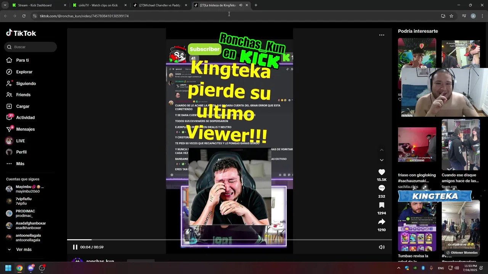Image resolution: width=488 pixels, height=274 pixels.
Task: Click the sachita.clips author name
Action: (x=408, y=187)
